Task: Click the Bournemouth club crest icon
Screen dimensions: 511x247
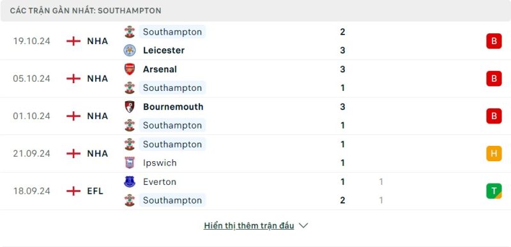Action: 130,107
